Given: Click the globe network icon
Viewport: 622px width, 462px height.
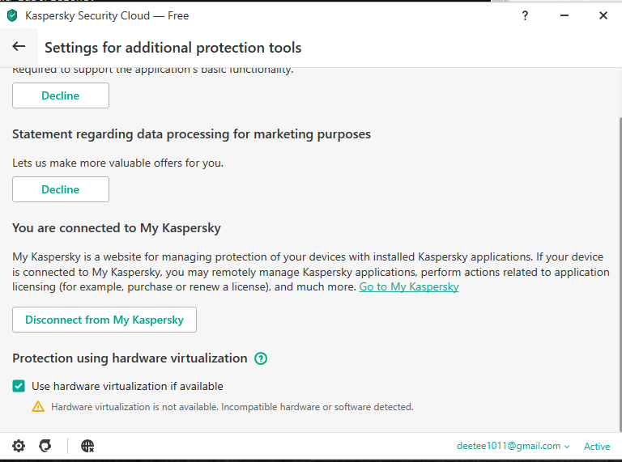Looking at the screenshot, I should click(x=87, y=446).
